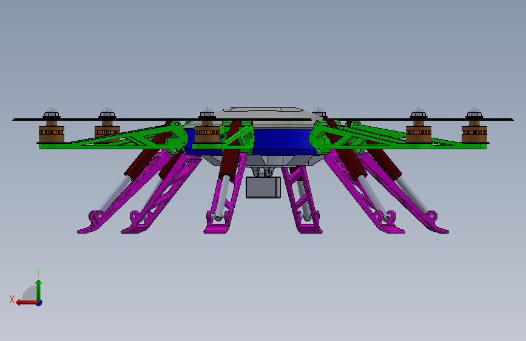Select the black propeller blade on the right
Screen dimensions: 526x341
point(419,119)
